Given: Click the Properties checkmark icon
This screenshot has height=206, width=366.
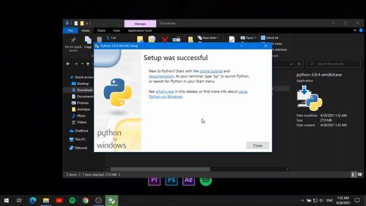Looking at the screenshot, I should click(x=232, y=39).
